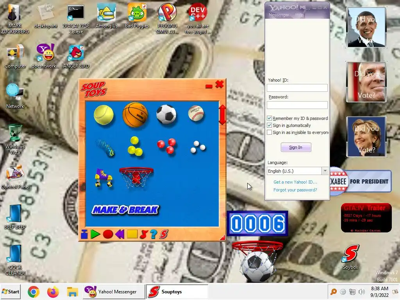400x300 pixels.
Task: Toggle Sign in automatically checkbox
Action: pos(270,125)
